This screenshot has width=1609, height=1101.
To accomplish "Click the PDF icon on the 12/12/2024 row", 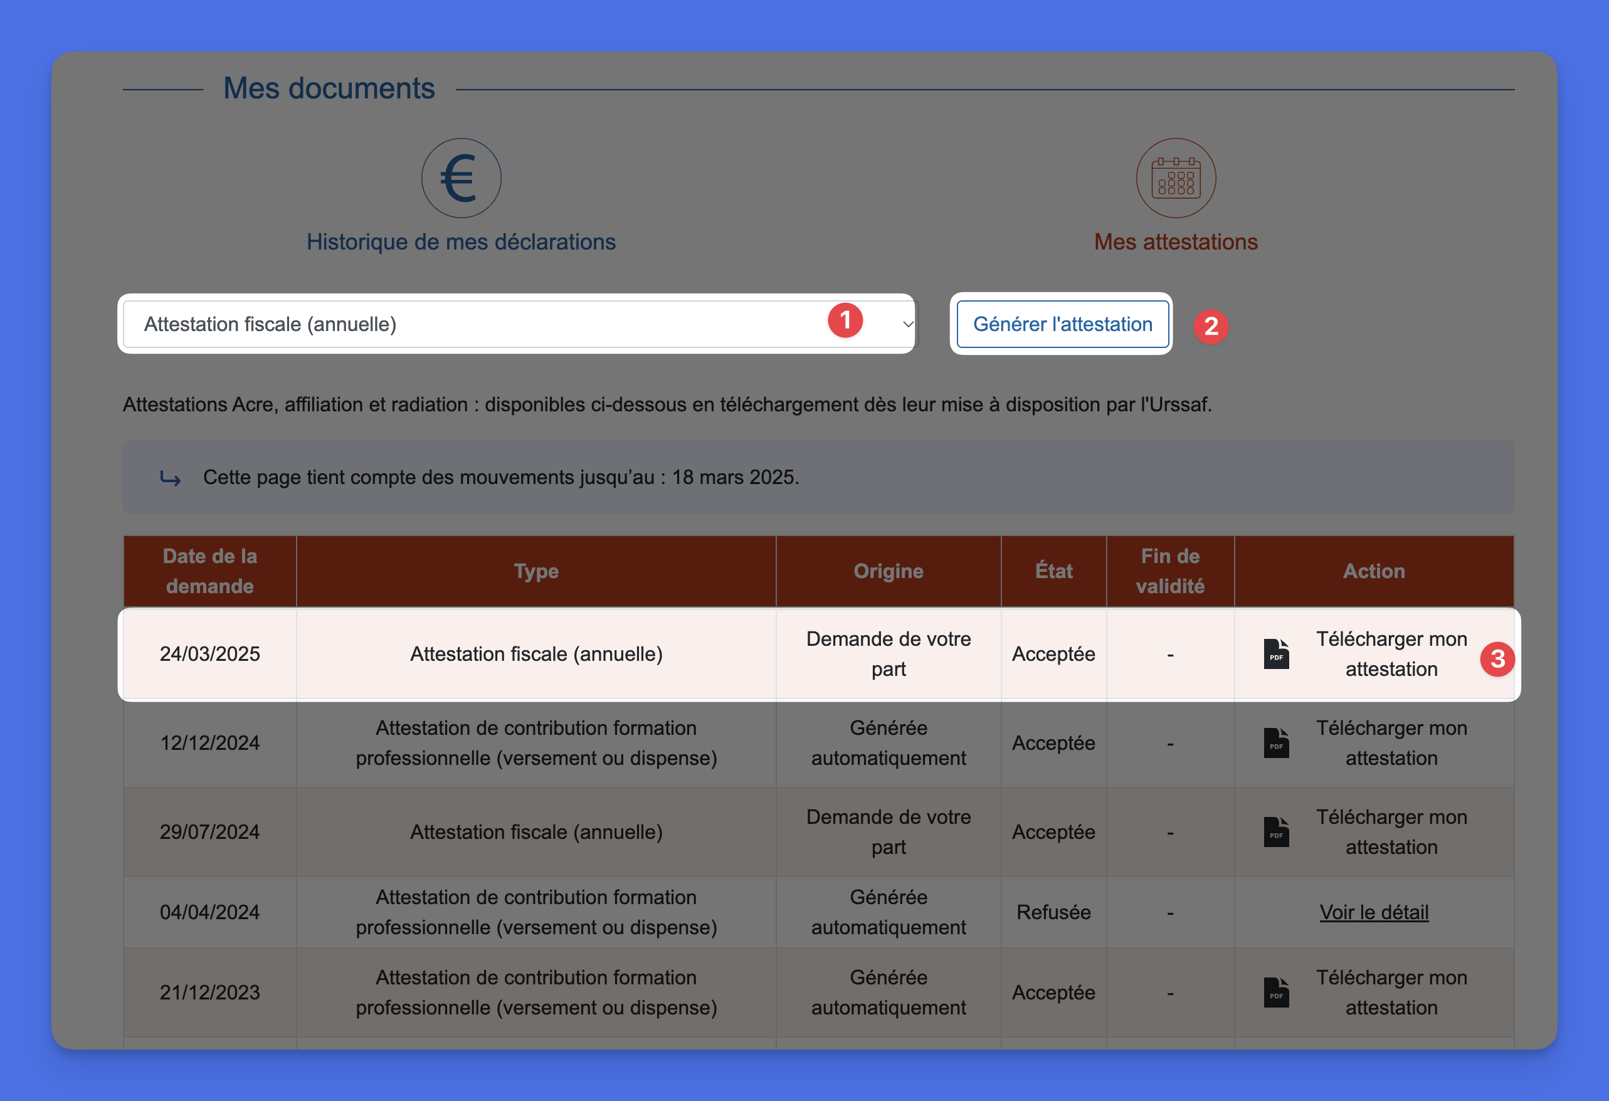I will click(1276, 743).
